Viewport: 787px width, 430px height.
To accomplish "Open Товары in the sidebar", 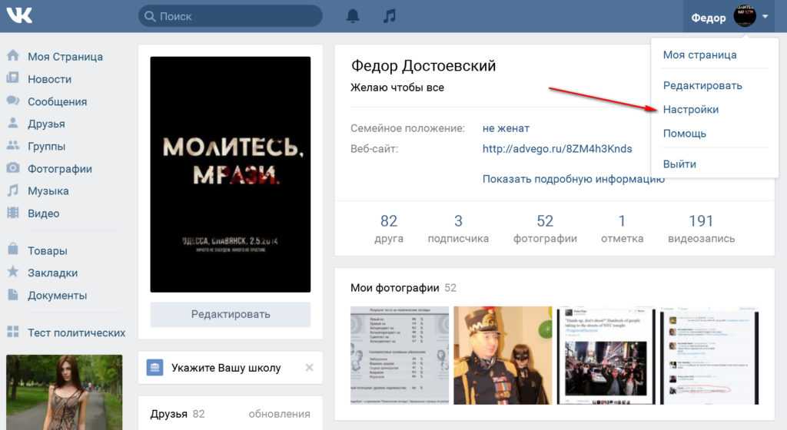I will (x=47, y=250).
